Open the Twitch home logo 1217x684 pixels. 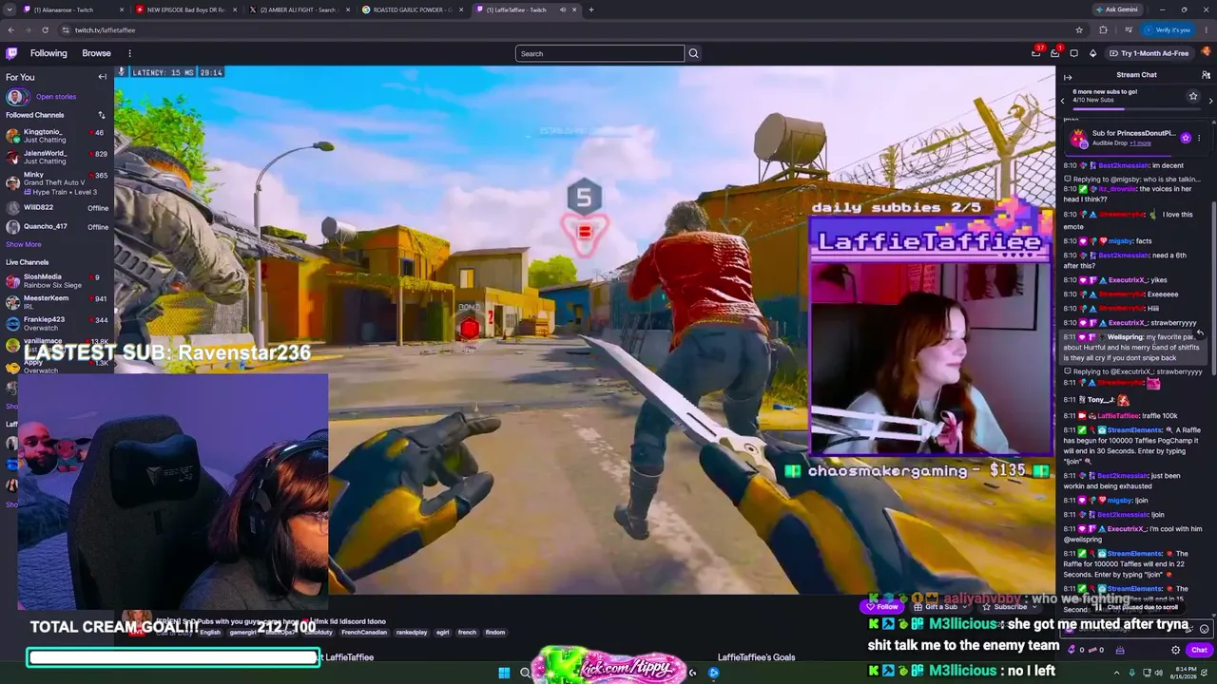click(11, 53)
